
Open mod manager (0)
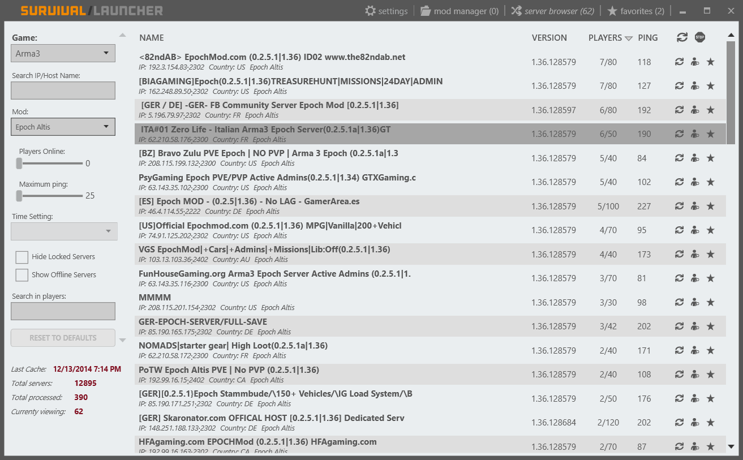(459, 11)
